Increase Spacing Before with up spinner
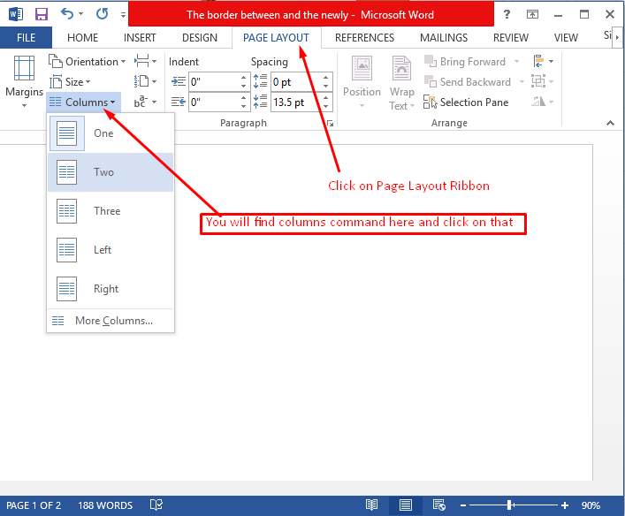This screenshot has height=516, width=625. pos(326,77)
